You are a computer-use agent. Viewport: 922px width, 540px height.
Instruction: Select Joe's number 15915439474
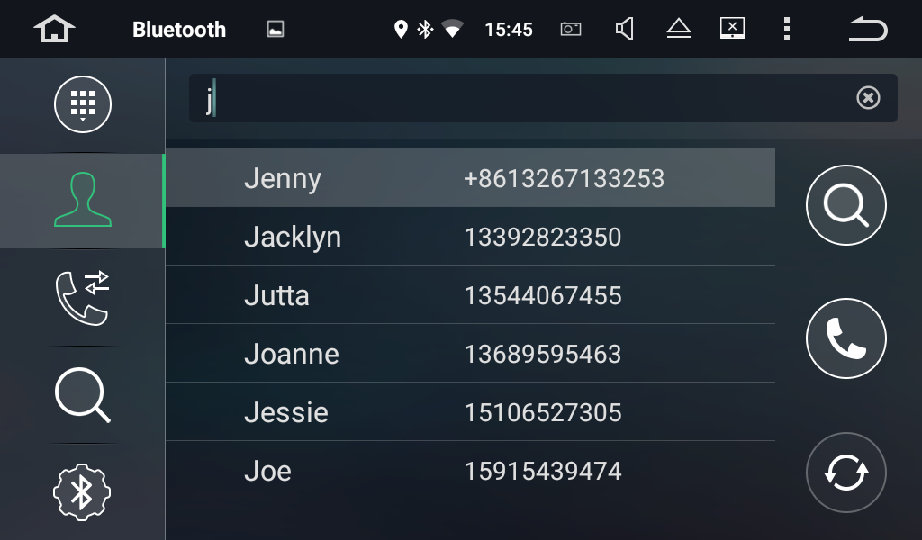[542, 471]
